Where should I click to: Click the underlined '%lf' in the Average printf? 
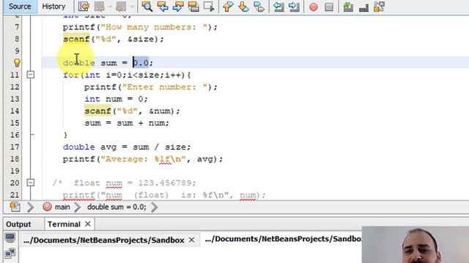162,159
